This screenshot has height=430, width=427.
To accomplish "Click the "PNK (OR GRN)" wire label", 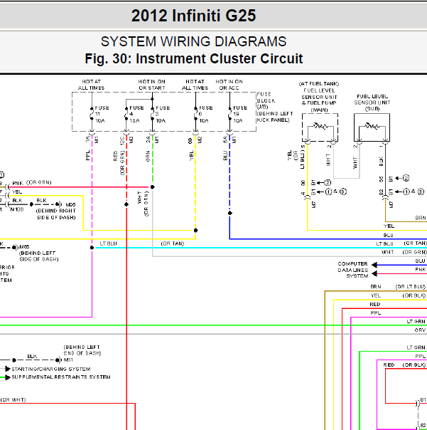I will click(32, 183).
